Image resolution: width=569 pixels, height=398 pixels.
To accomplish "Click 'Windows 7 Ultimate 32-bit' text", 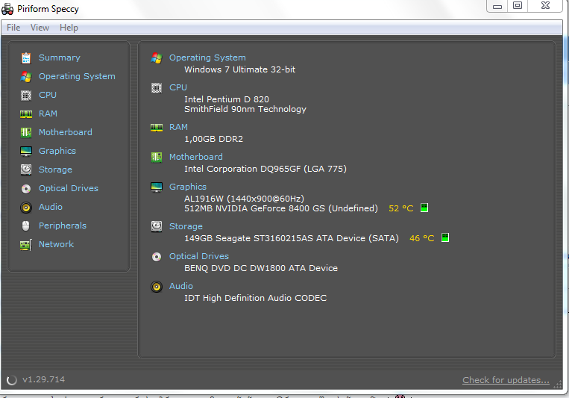I will pyautogui.click(x=239, y=69).
